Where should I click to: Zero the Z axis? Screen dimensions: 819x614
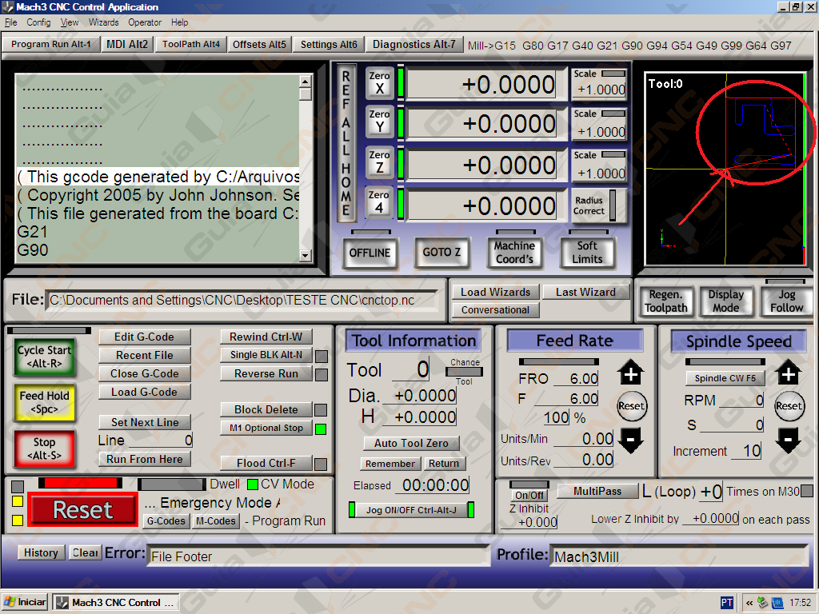[379, 161]
